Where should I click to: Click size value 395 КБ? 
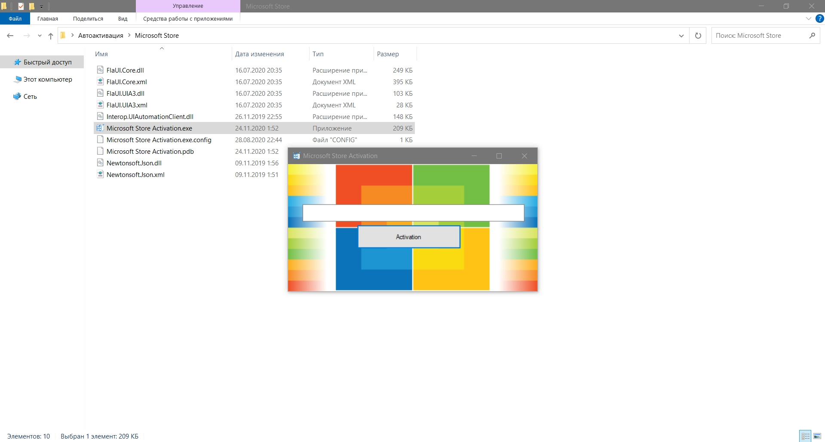pos(402,82)
